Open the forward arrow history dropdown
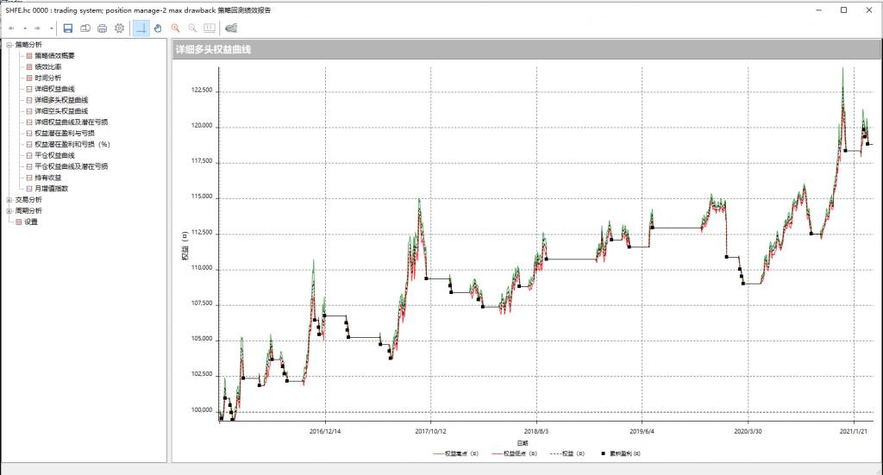 tap(51, 28)
